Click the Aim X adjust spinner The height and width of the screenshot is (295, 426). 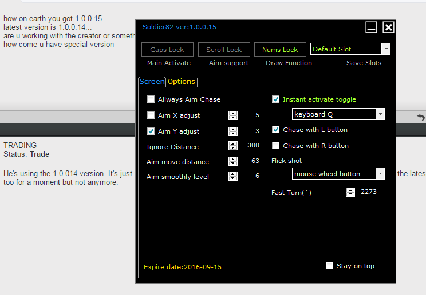pyautogui.click(x=233, y=115)
